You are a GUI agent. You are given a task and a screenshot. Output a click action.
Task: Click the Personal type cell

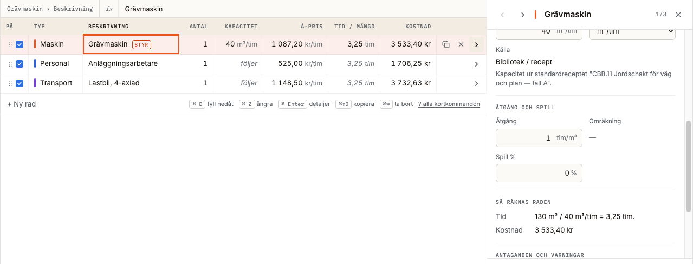(56, 64)
